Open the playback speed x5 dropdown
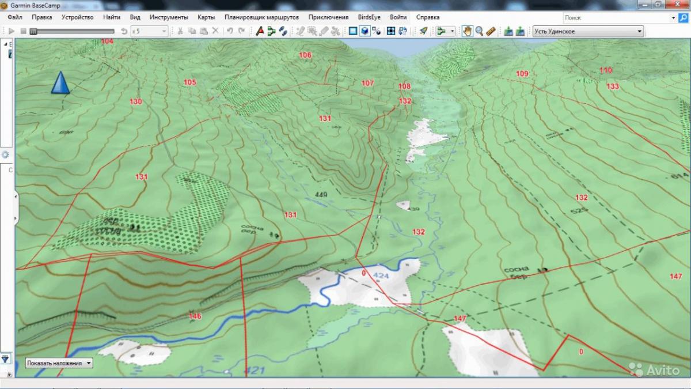This screenshot has width=691, height=389. point(164,31)
